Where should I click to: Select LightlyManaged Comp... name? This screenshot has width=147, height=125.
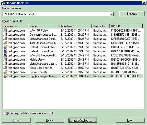(x=43, y=39)
